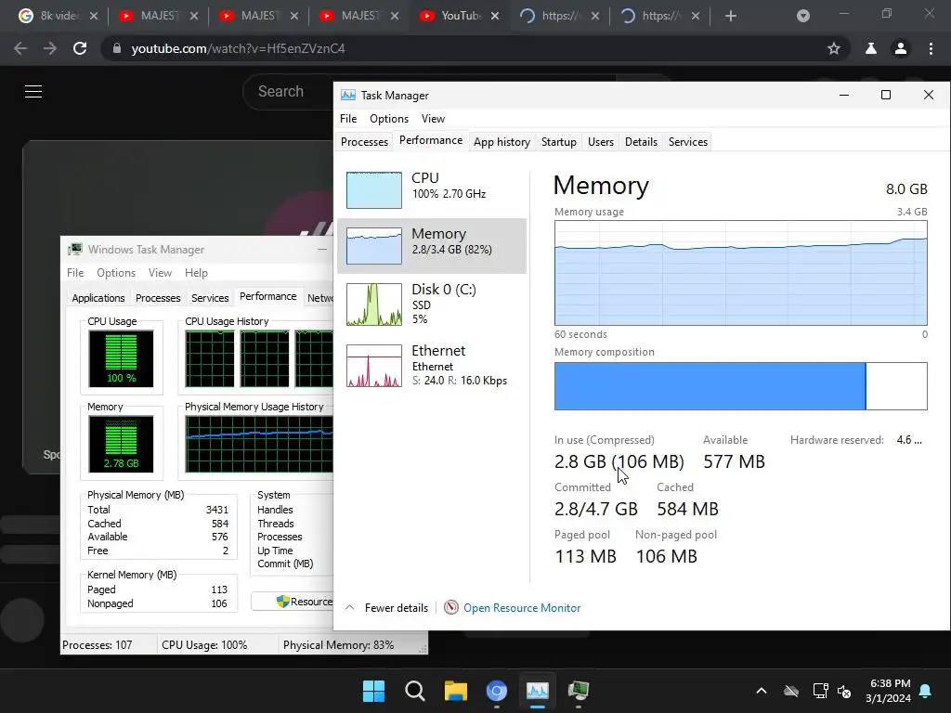Click the CPU Usage 100% gauge
The height and width of the screenshot is (713, 951).
coord(122,358)
